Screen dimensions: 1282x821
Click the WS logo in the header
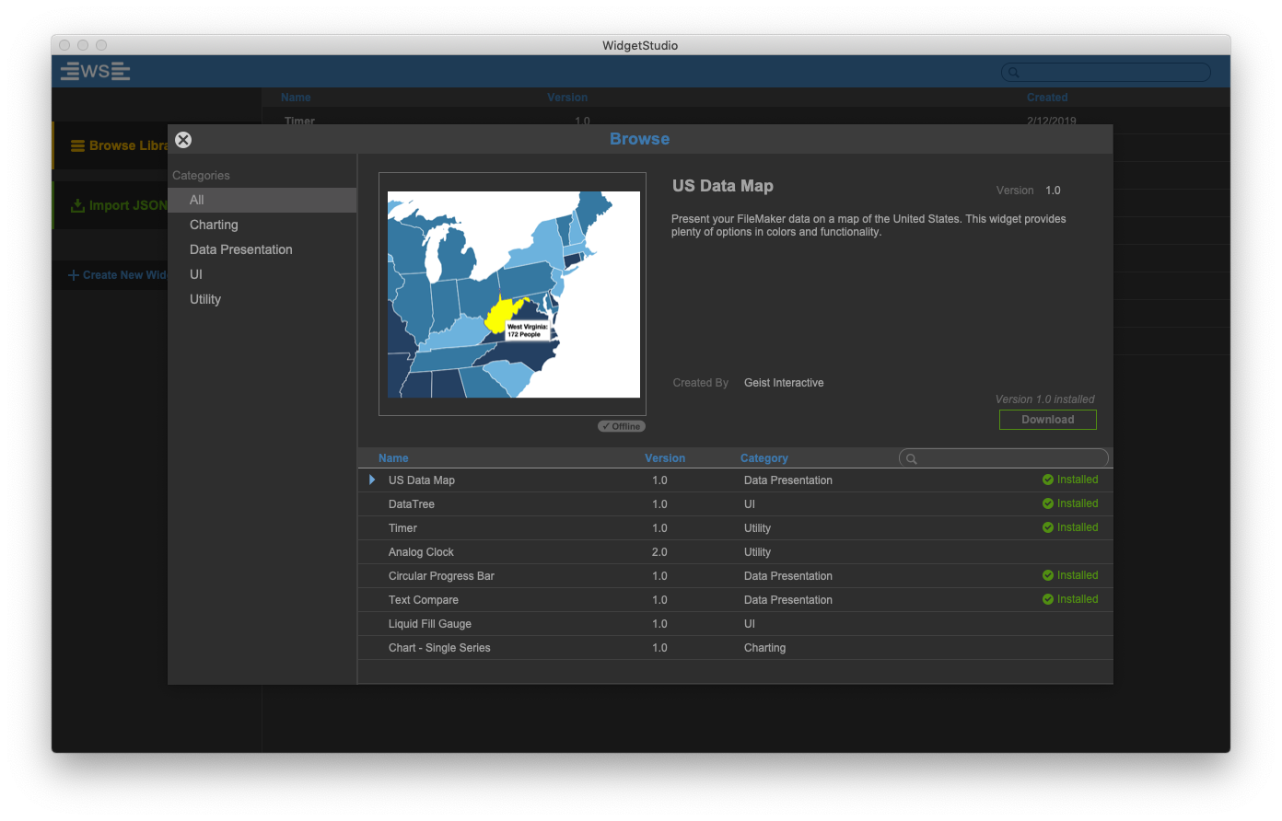click(95, 71)
